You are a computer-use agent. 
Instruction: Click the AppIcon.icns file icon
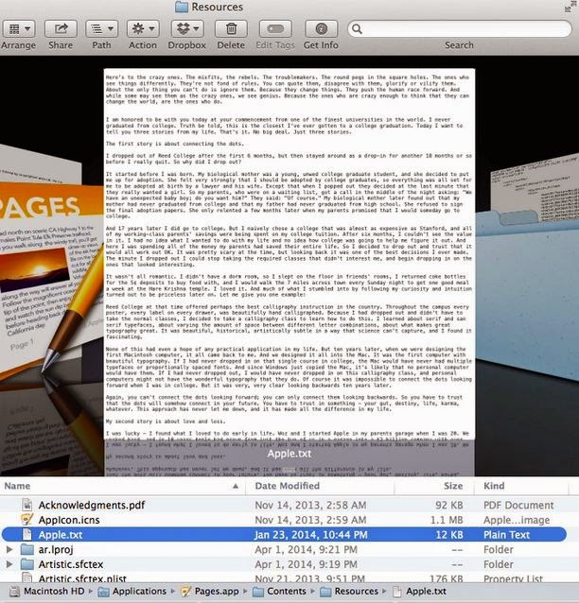[26, 520]
